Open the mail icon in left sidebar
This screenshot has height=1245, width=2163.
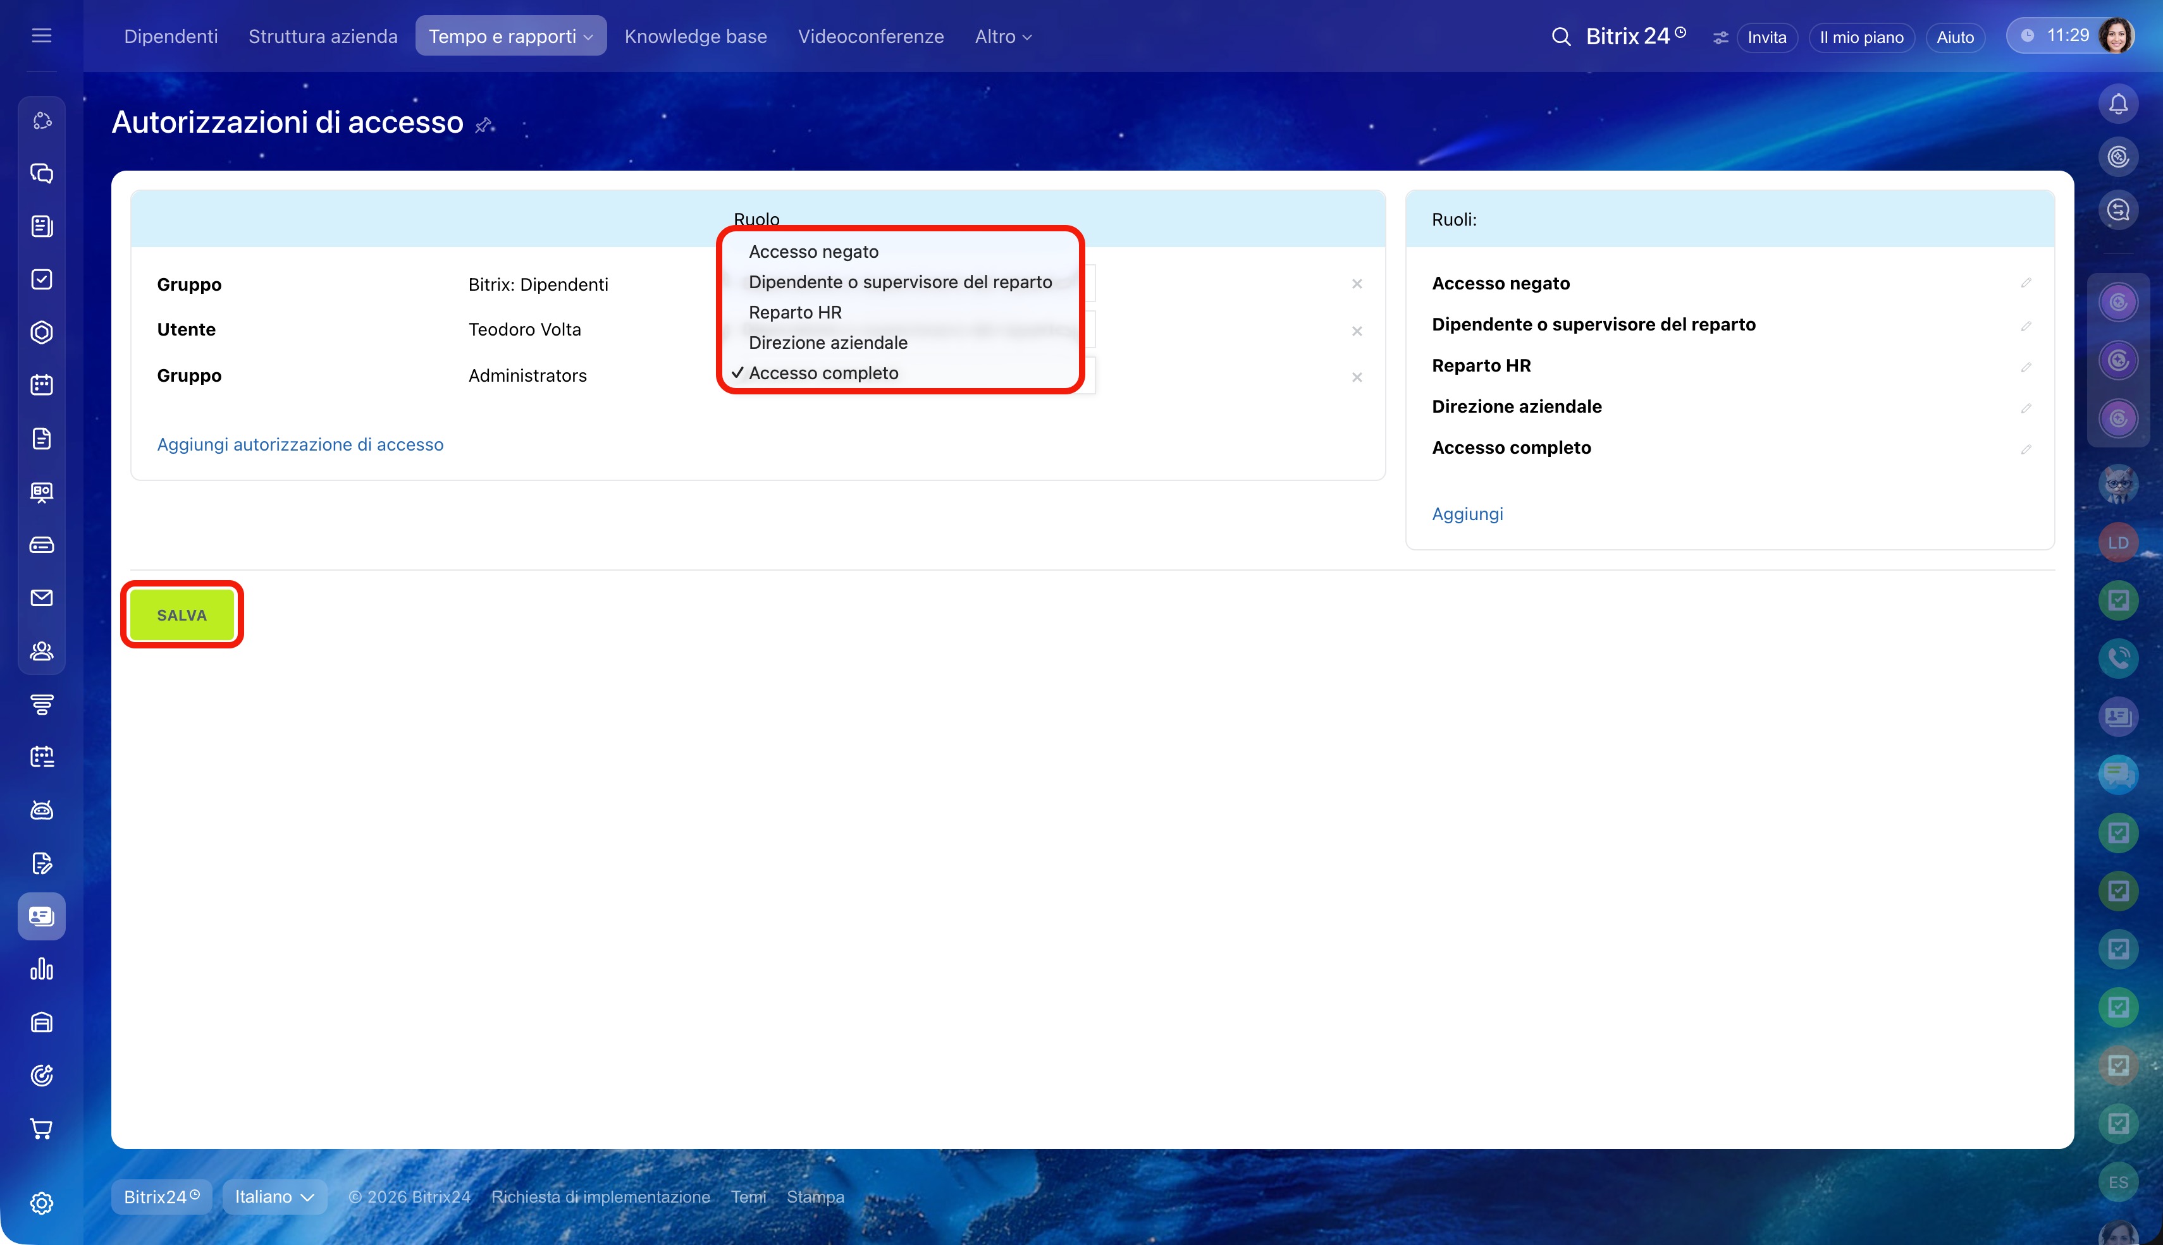41,598
